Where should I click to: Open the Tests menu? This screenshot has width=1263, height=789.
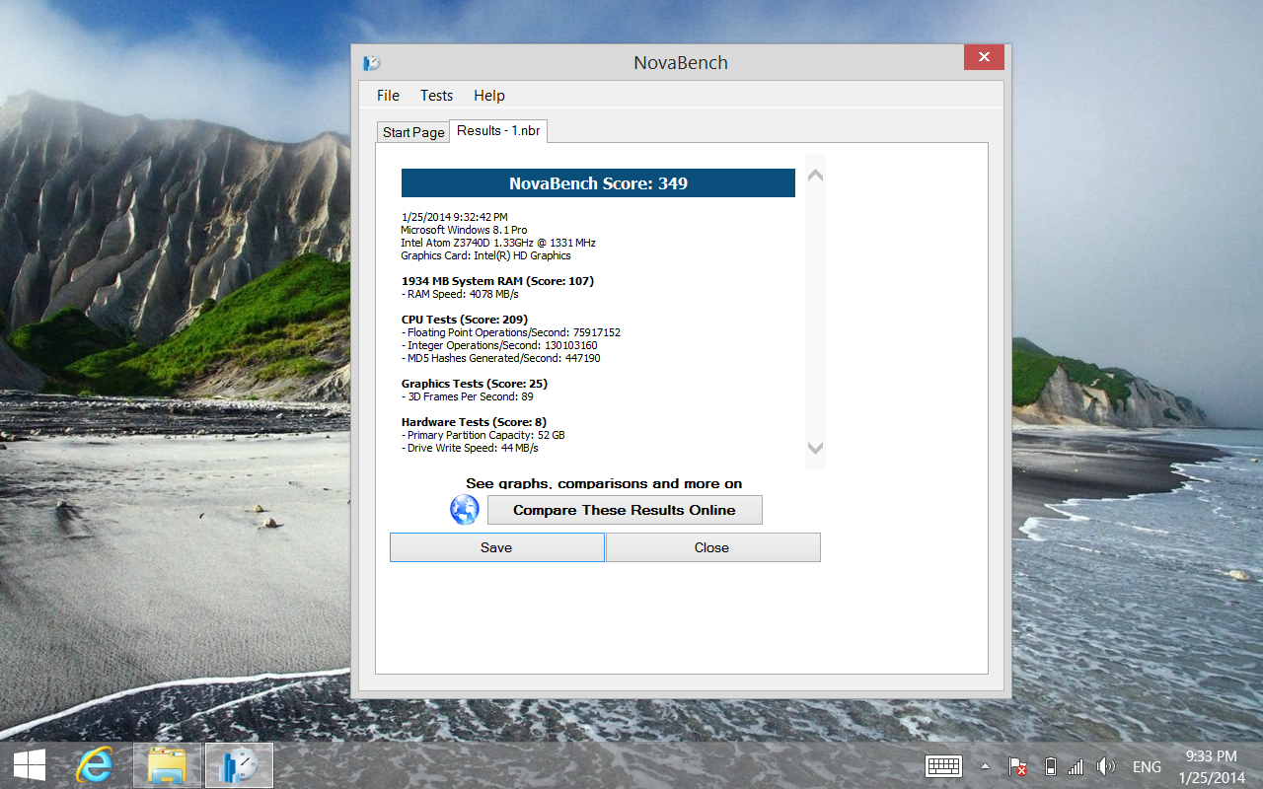pyautogui.click(x=436, y=95)
